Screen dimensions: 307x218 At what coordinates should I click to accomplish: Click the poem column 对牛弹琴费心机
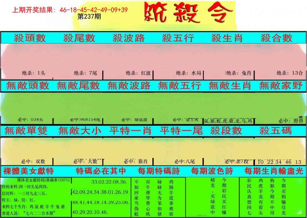[x=148, y=198]
